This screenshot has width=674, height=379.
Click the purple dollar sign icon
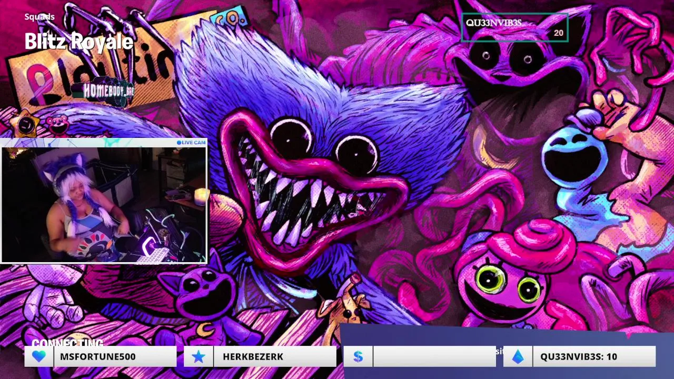click(358, 356)
